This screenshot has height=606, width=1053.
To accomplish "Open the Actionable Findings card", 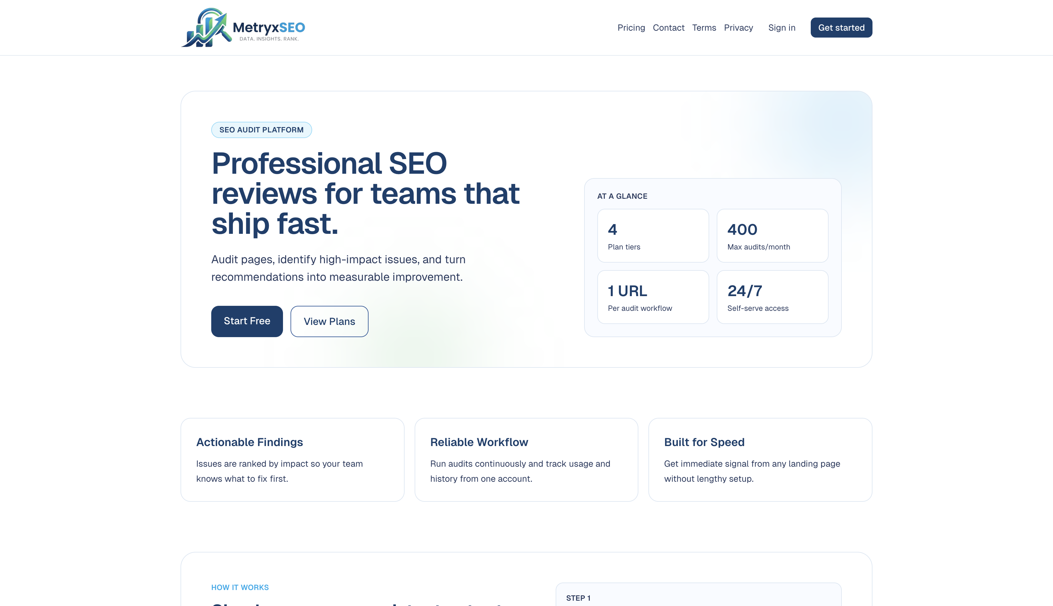I will [292, 459].
